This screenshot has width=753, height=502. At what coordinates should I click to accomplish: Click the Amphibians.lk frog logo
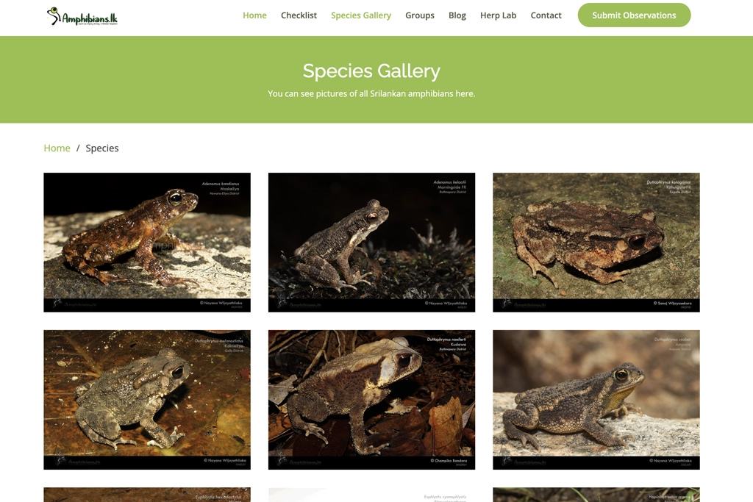(82, 16)
